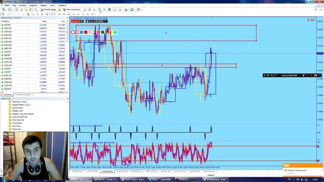This screenshot has width=324, height=182.
Task: Close the Market Watch panel
Action: tap(67, 18)
